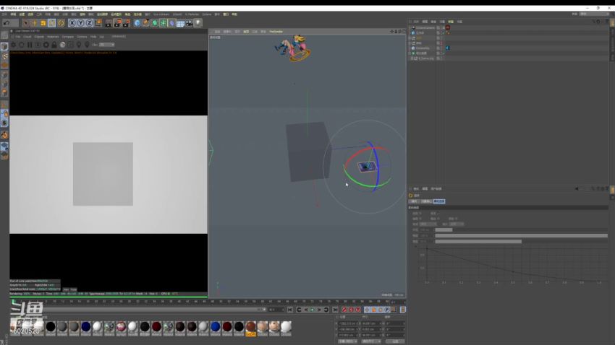Open the size mode dropdown under size fields
This screenshot has height=345, width=615.
[371, 341]
